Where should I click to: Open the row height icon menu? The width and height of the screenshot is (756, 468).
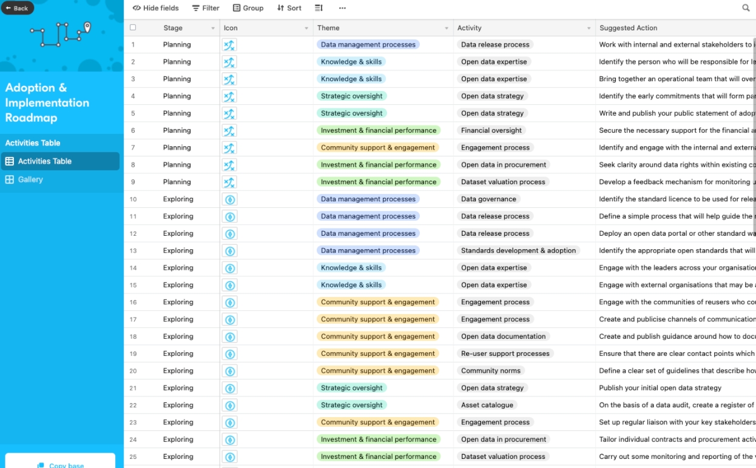click(x=319, y=8)
